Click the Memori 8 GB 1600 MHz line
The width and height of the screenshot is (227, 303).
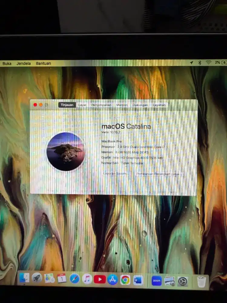125,152
